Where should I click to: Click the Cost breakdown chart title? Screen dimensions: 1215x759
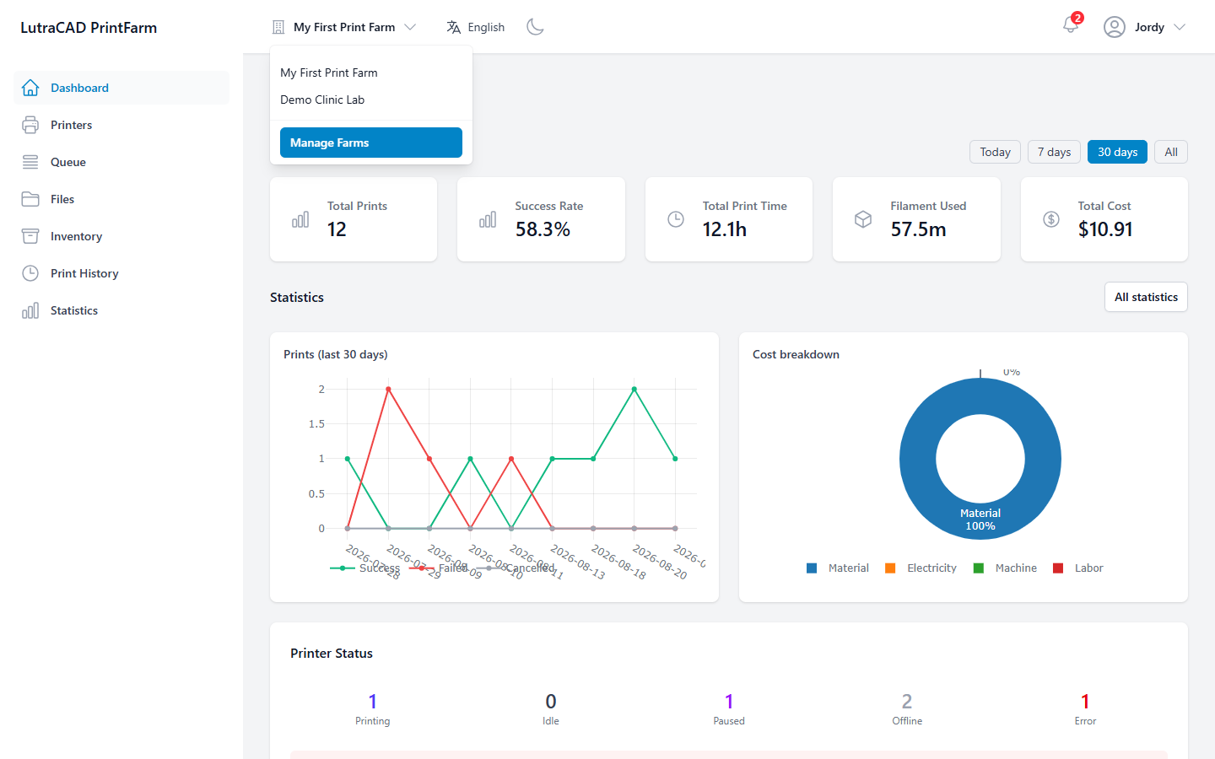click(796, 354)
